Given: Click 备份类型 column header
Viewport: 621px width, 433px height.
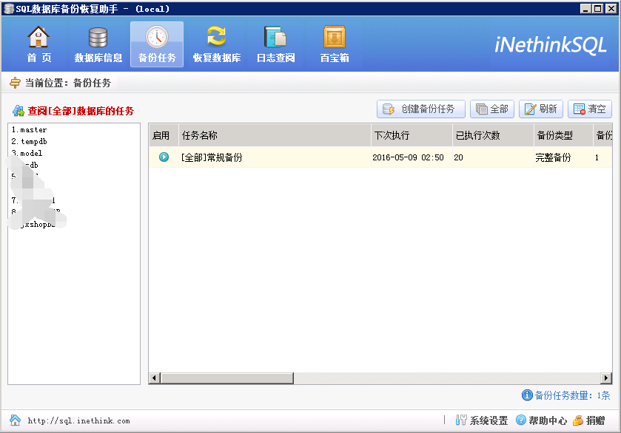Looking at the screenshot, I should point(563,135).
